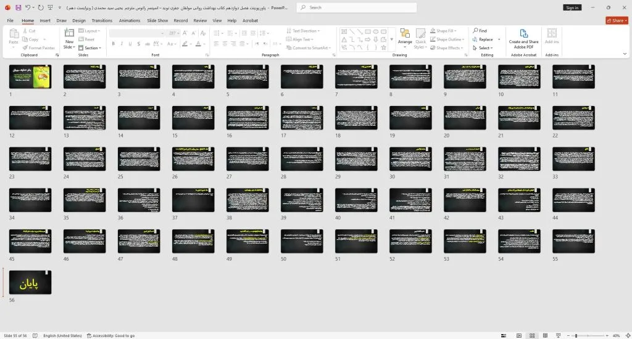Click Create and Share Adobe PDF icon

523,33
